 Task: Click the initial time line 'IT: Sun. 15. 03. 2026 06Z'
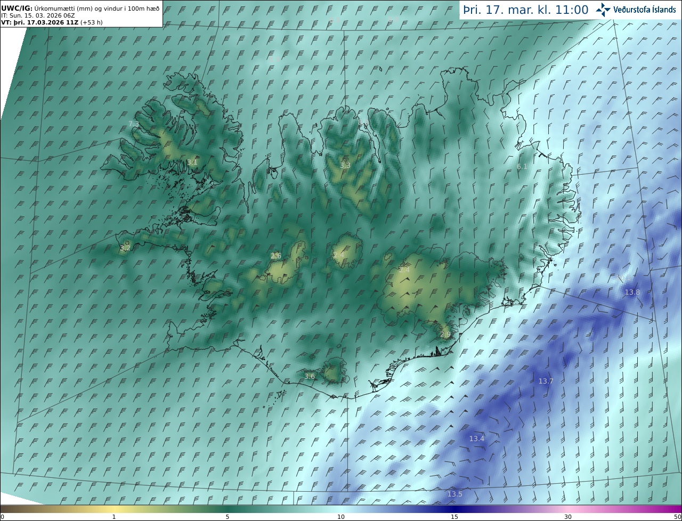pos(39,15)
